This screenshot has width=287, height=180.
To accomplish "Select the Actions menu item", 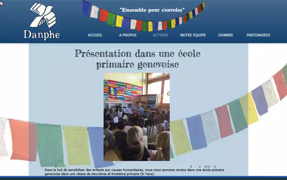I will coord(160,35).
